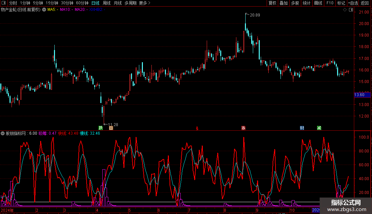Click the 11.28 low price label

[x=113, y=124]
